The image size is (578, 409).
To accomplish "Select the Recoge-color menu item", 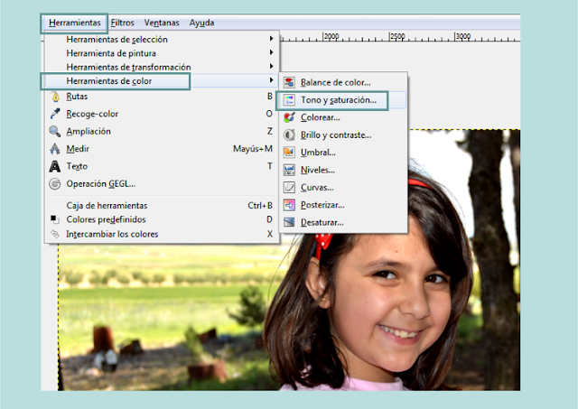I will tap(161, 114).
